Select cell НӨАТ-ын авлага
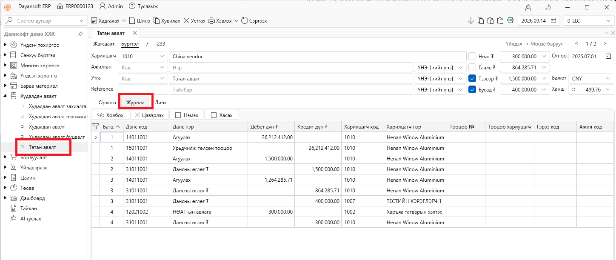 [208, 211]
